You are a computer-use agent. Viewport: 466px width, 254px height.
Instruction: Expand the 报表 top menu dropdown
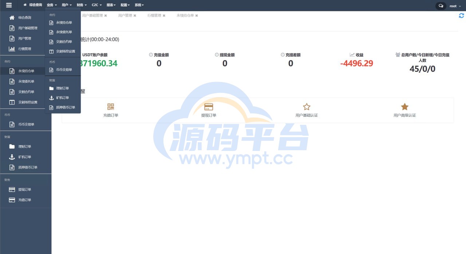[111, 5]
